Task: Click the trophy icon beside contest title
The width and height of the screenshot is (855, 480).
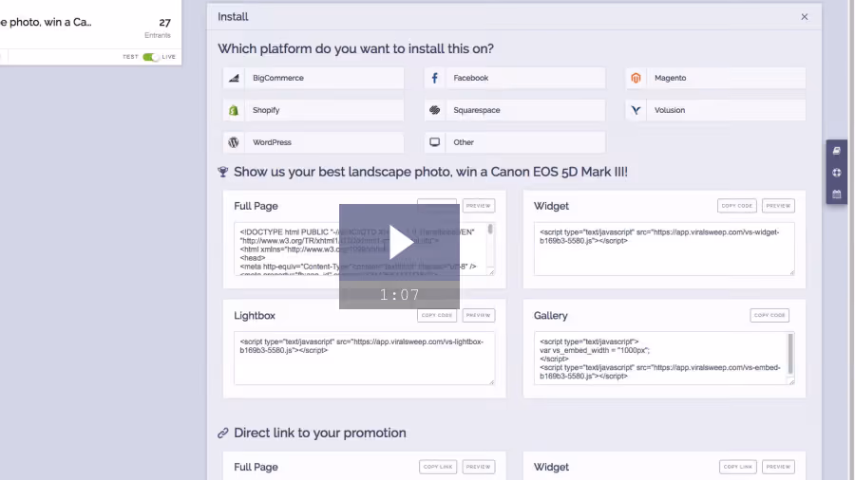Action: point(223,172)
